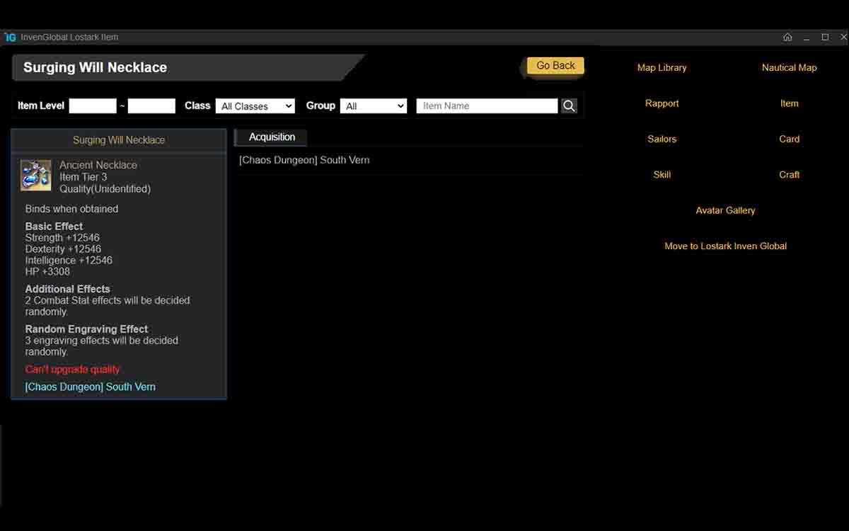Navigate to the Card section
The width and height of the screenshot is (849, 531).
pos(789,139)
